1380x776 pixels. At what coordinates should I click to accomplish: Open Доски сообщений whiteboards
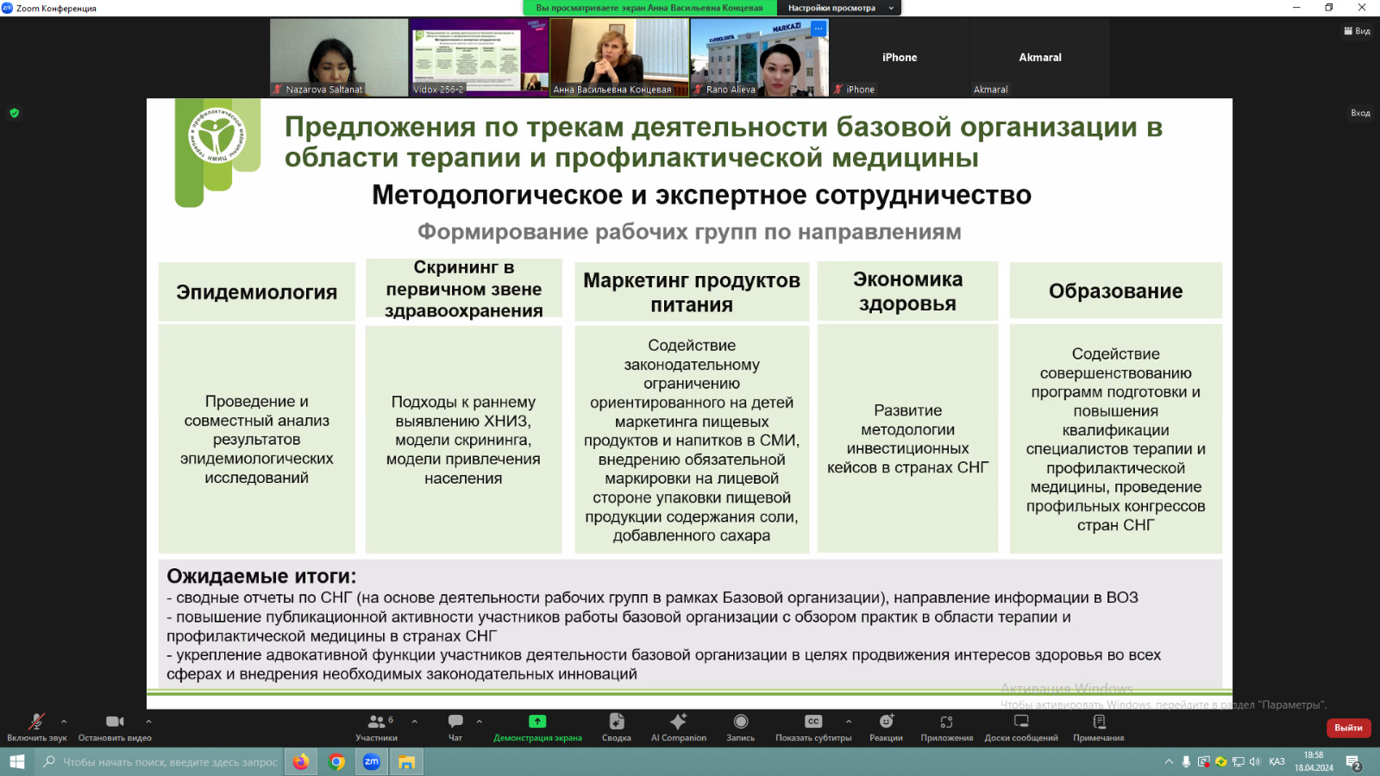click(1021, 726)
